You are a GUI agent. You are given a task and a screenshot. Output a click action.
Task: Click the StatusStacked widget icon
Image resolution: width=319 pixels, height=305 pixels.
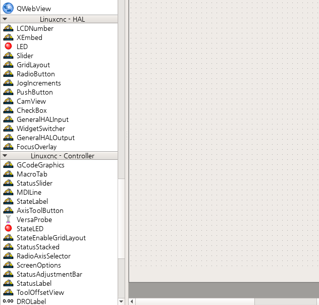coord(9,247)
